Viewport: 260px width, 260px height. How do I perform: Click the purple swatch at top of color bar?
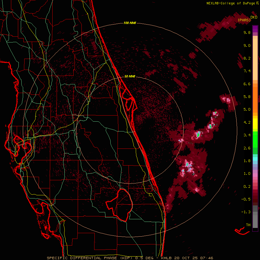tap(255, 29)
